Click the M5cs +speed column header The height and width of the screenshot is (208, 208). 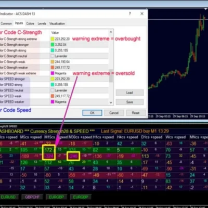point(31,137)
